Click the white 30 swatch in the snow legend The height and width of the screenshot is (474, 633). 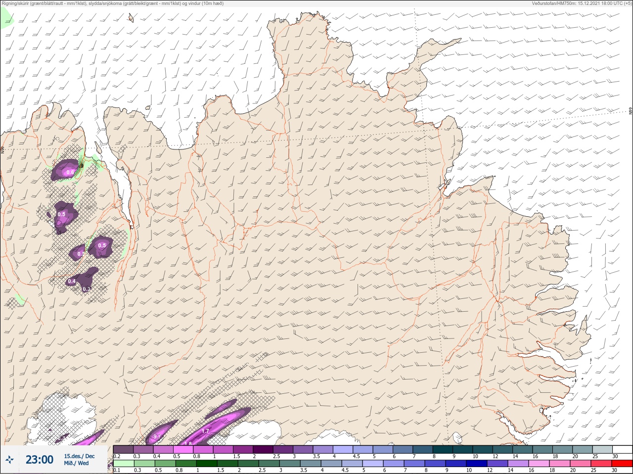[622, 449]
